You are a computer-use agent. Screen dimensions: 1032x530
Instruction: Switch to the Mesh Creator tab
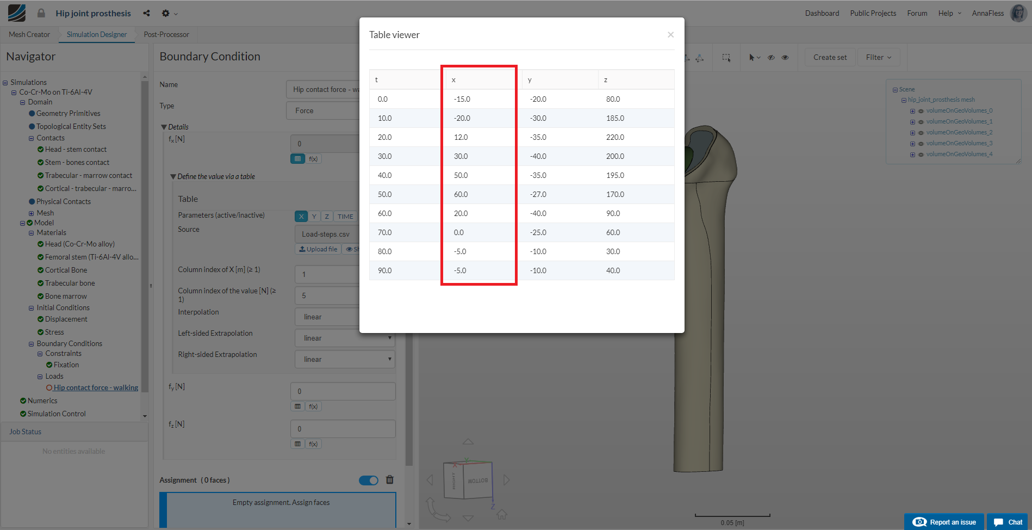(x=29, y=34)
